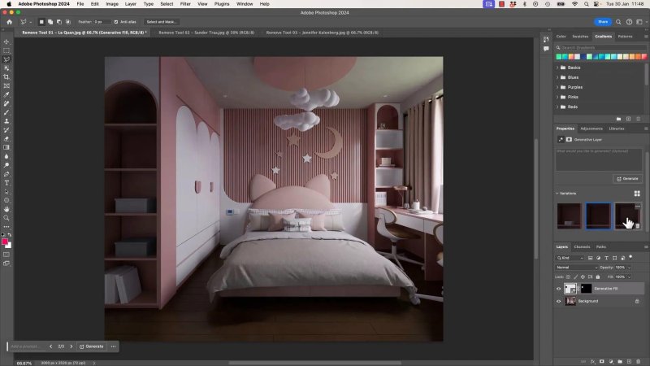This screenshot has height=366, width=650.
Task: Select the Frame tool
Action: tap(6, 86)
